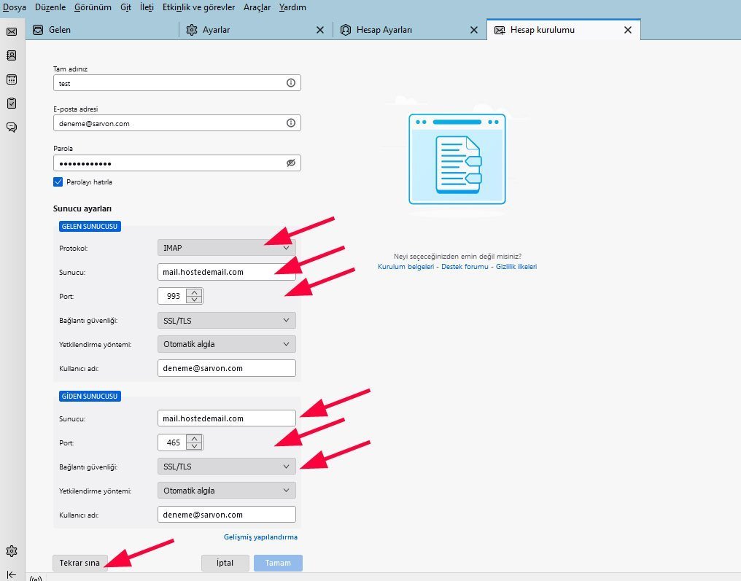741x581 pixels.
Task: Click the 'Tekrar sına' button
Action: click(80, 563)
